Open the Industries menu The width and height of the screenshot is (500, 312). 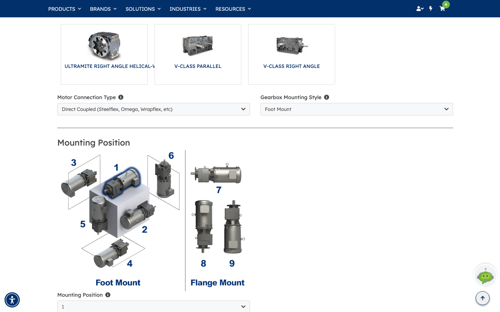point(188,9)
